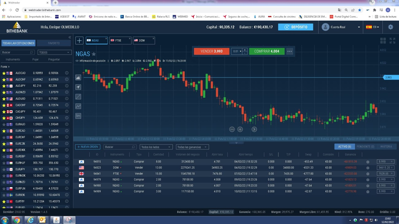Screen dimensions: 399x224
Task: Toggle favorite star for EURCHF
Action: coord(4,137)
